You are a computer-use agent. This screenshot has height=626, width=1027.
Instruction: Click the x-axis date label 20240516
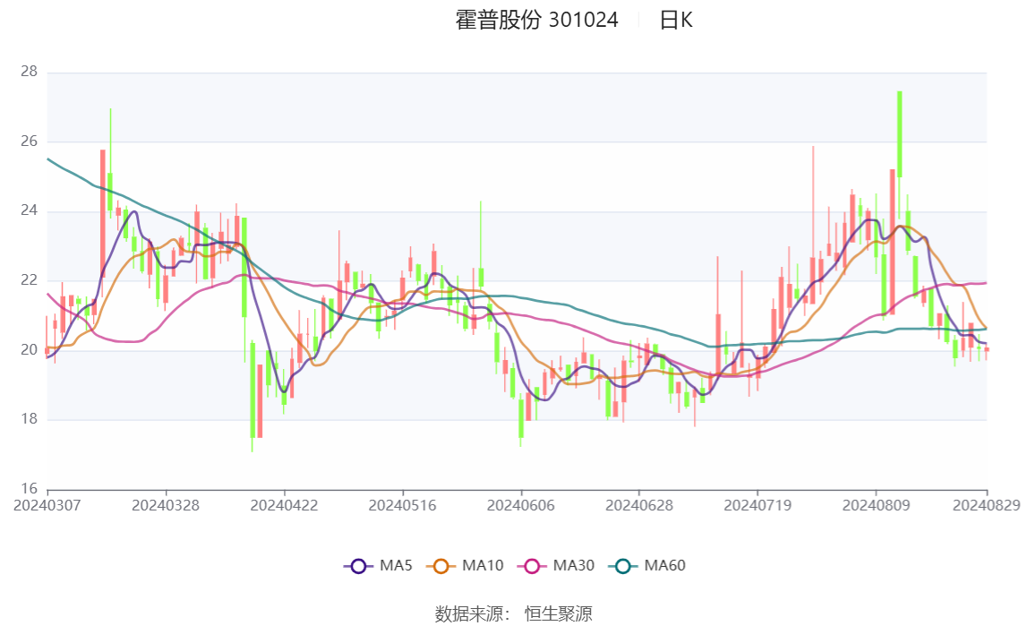[402, 505]
